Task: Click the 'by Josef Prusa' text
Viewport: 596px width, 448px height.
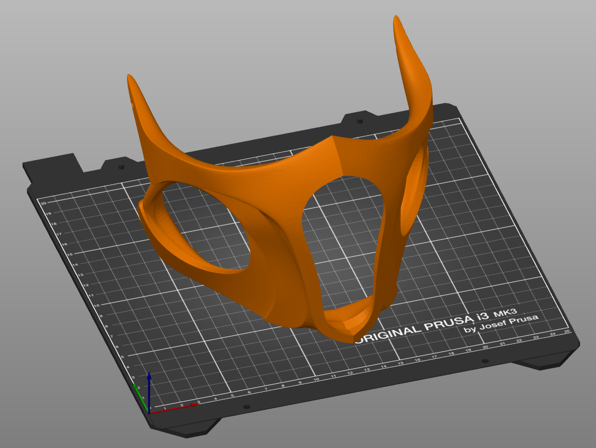Action: pyautogui.click(x=501, y=324)
